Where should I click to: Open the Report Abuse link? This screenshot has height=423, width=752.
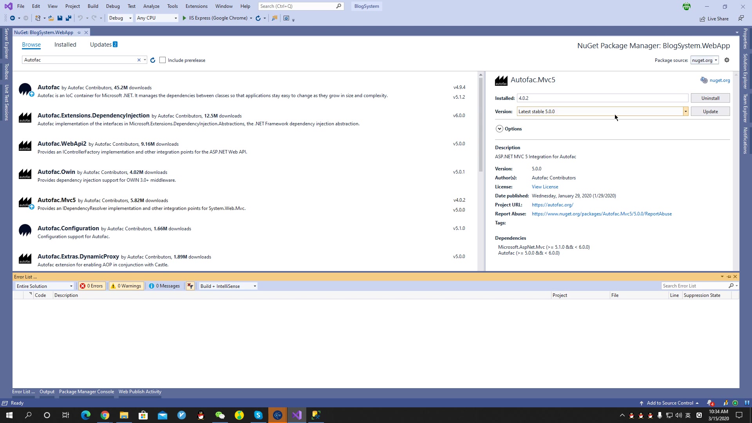pos(602,214)
